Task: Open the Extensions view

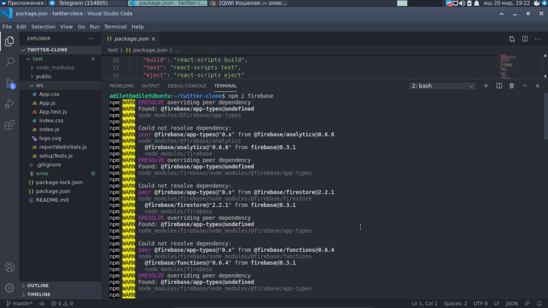Action: click(9, 125)
